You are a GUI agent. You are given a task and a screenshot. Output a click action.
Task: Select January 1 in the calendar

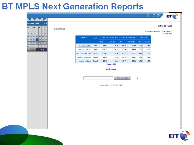(43, 30)
